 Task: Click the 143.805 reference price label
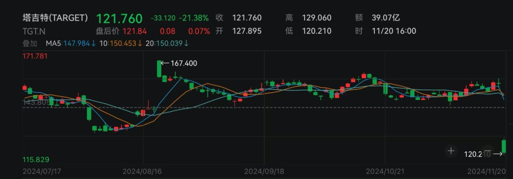(36, 103)
